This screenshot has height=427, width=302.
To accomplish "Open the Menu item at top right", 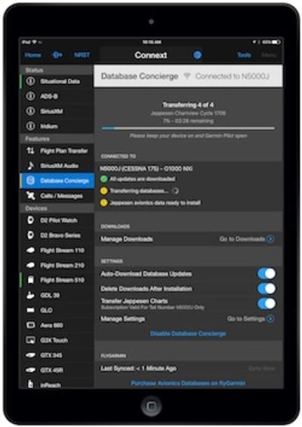I will [x=269, y=55].
